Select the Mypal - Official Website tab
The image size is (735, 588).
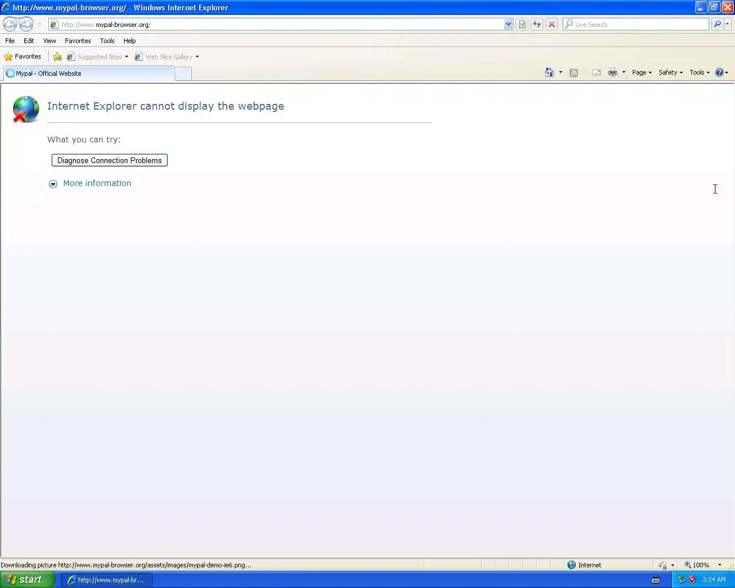pos(89,73)
